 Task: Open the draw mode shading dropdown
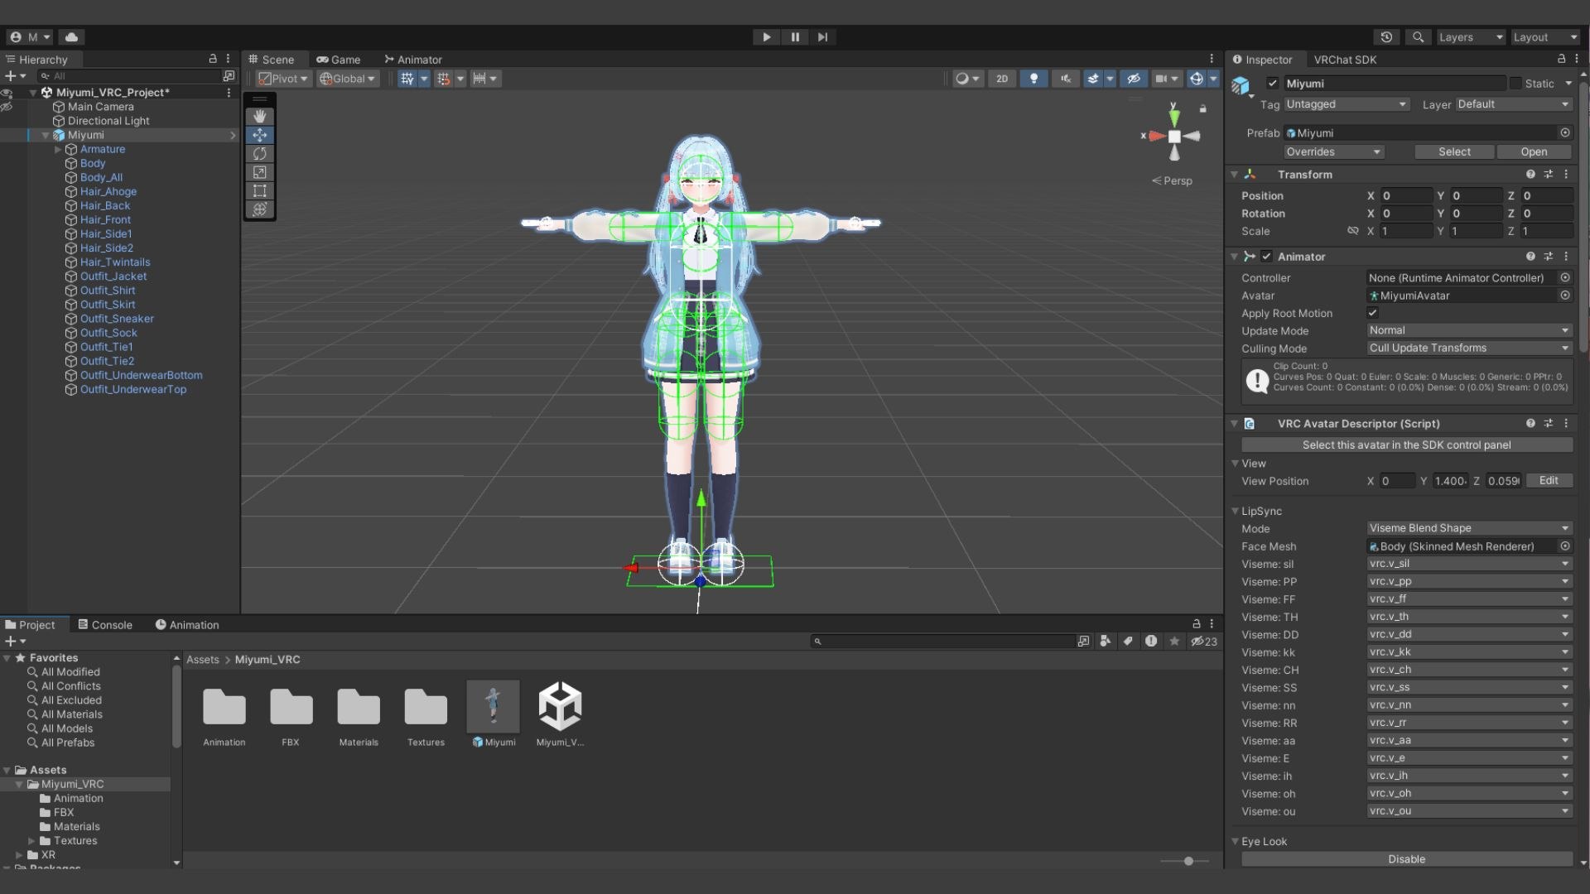click(x=966, y=79)
